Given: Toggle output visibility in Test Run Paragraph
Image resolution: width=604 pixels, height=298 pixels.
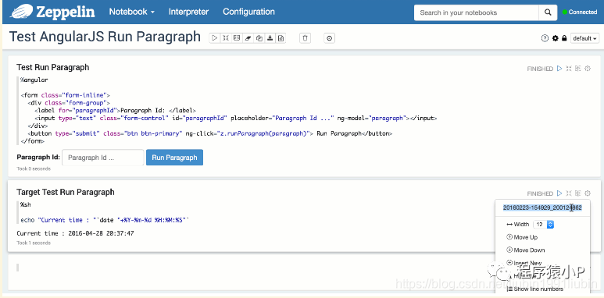Looking at the screenshot, I should pos(577,69).
